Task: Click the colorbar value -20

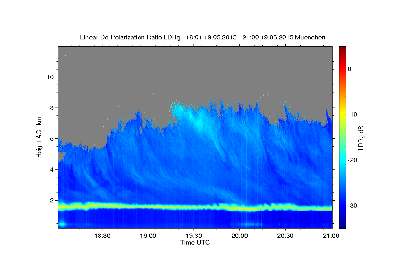Action: pyautogui.click(x=353, y=160)
